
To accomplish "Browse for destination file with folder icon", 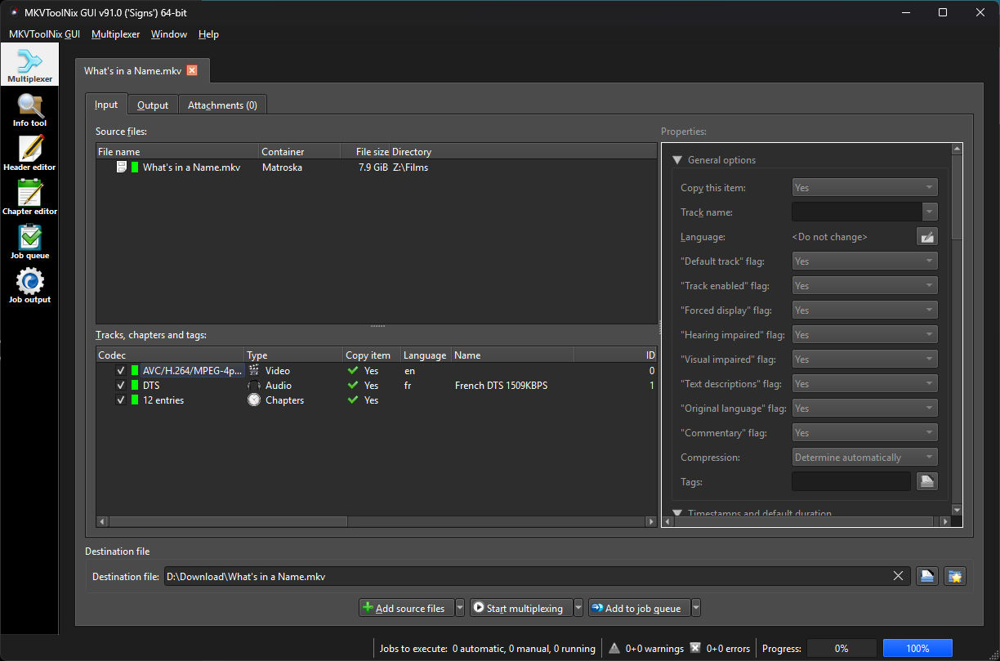I will click(926, 576).
